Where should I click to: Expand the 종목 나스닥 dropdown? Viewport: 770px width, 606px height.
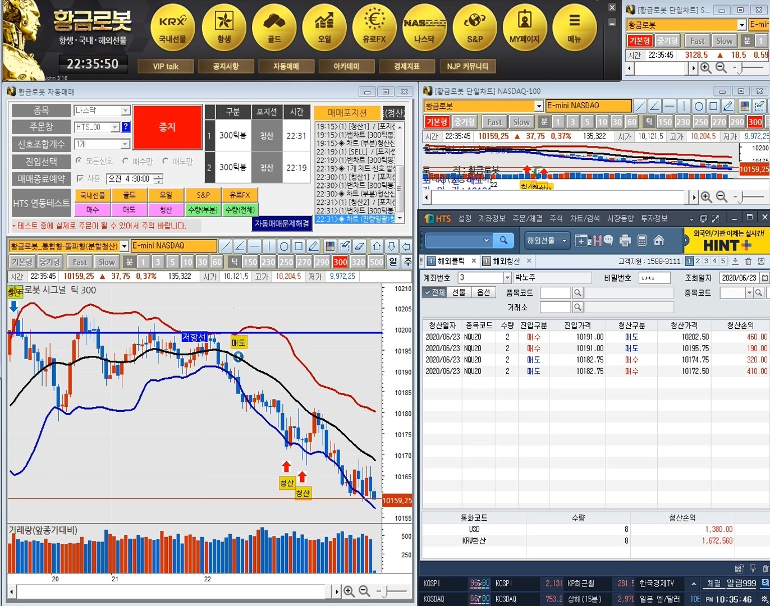(x=125, y=111)
